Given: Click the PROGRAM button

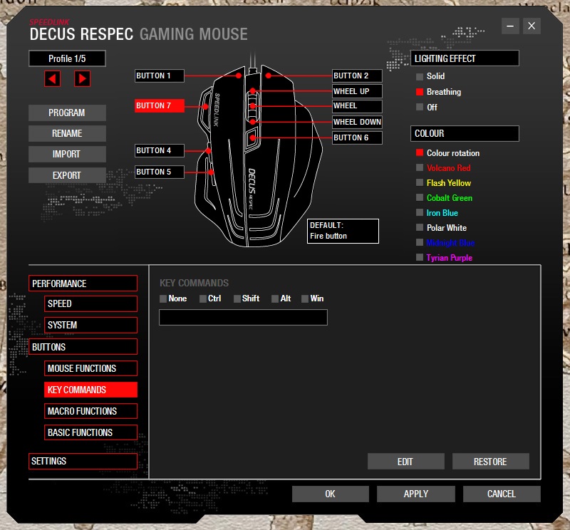Looking at the screenshot, I should point(67,113).
